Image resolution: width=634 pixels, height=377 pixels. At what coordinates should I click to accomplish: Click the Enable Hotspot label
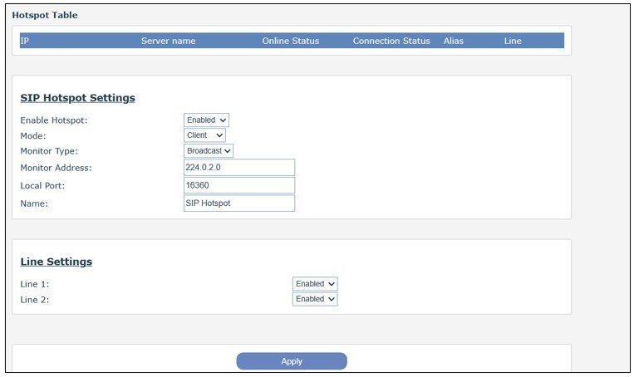click(x=54, y=120)
